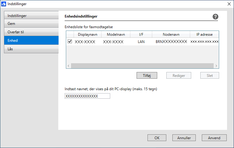Screen dimensions: 234x148
Task: Close the Indstillinger dialog window
Action: click(229, 4)
